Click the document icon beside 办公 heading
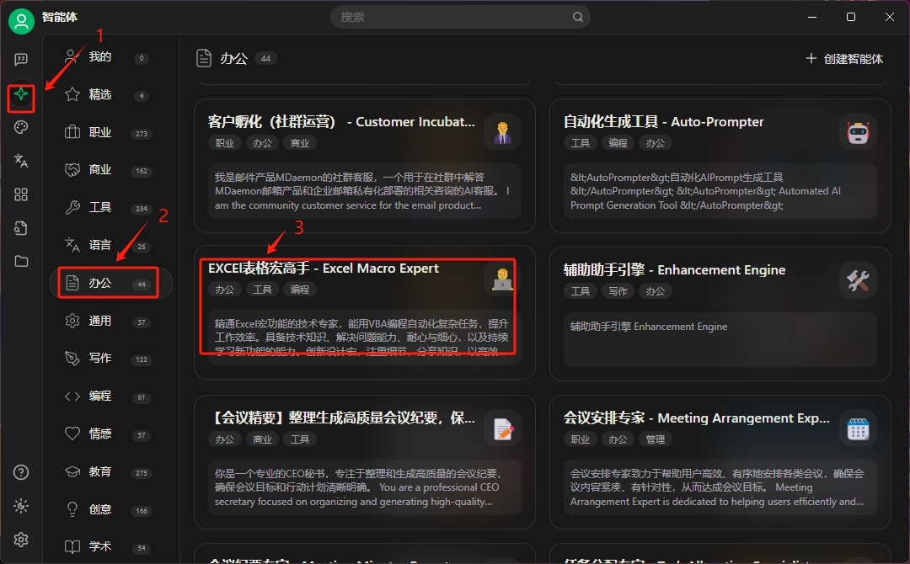The width and height of the screenshot is (910, 564). pos(204,59)
